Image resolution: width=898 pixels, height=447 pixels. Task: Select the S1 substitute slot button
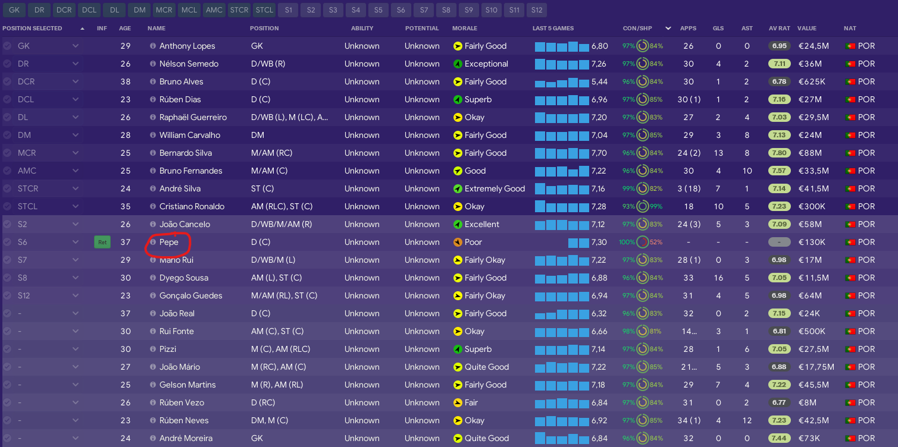coord(289,10)
